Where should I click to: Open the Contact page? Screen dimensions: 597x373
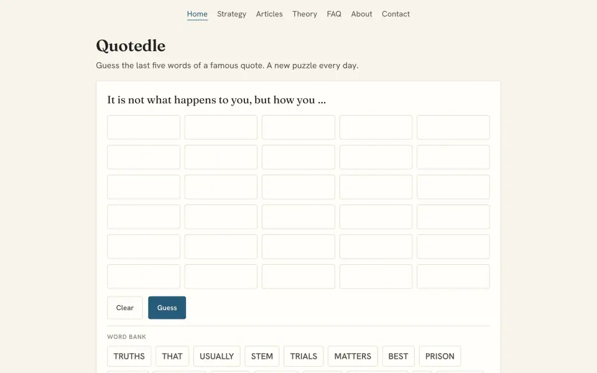(396, 14)
